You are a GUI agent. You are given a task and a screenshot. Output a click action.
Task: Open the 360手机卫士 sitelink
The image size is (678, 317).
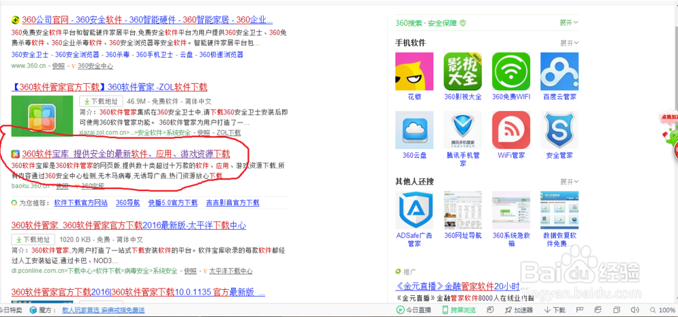point(155,55)
